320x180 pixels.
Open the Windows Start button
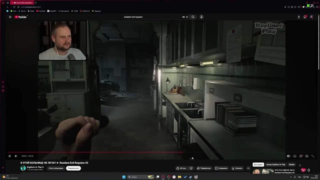pyautogui.click(x=124, y=177)
